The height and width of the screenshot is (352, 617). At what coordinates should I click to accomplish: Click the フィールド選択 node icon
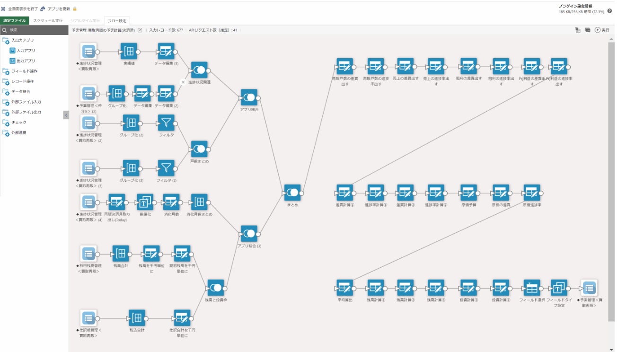(x=531, y=288)
